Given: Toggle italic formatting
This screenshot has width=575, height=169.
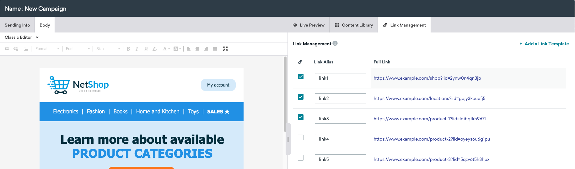Looking at the screenshot, I should (x=137, y=49).
